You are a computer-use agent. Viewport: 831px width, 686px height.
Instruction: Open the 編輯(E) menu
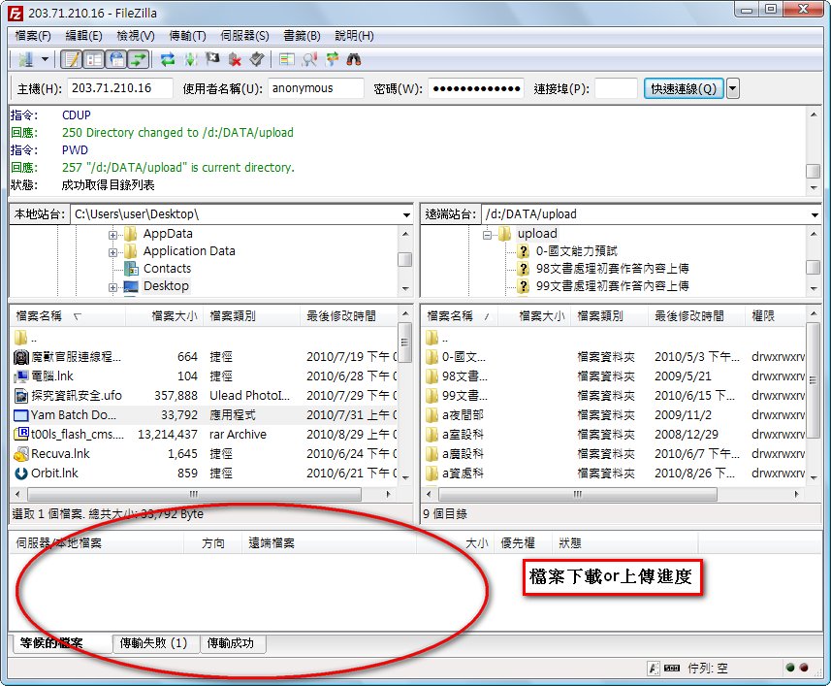pos(83,36)
